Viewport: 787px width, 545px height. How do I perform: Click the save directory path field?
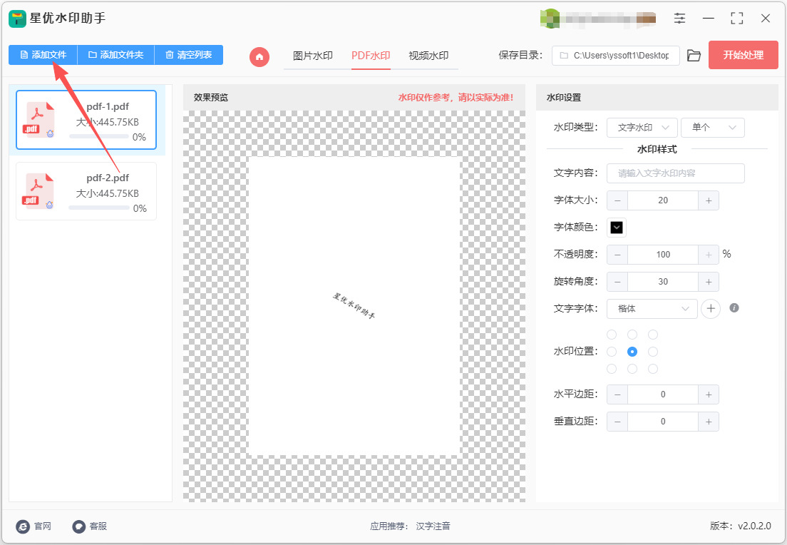click(x=616, y=55)
